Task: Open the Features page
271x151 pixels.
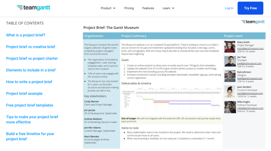Action: (148, 8)
